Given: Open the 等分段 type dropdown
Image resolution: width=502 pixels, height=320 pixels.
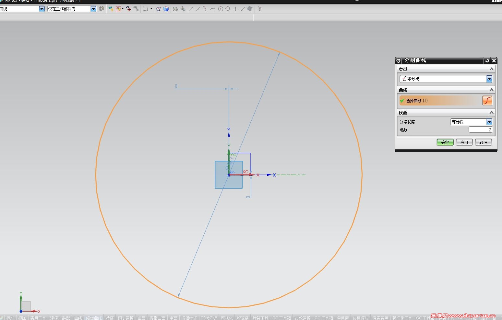Looking at the screenshot, I should [x=489, y=79].
